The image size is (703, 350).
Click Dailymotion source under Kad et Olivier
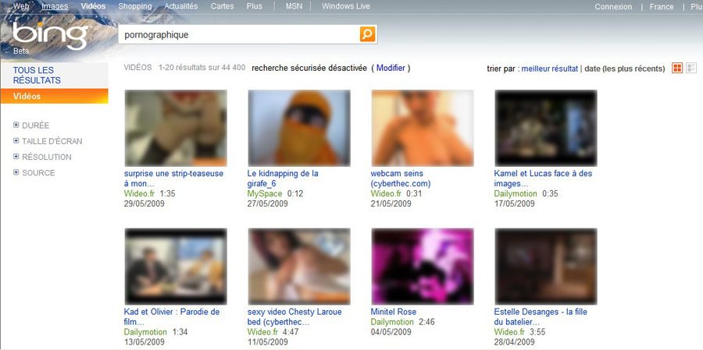tap(145, 332)
